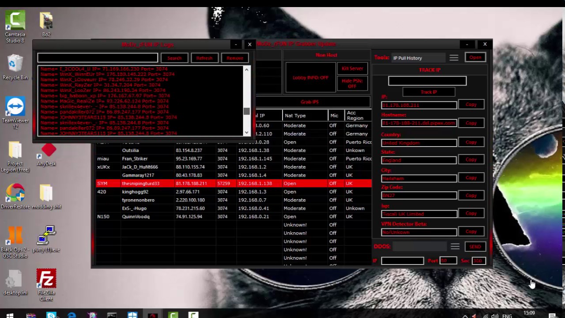Click the Acc Region column header
Viewport: 565px width, 318px height.
coord(358,116)
